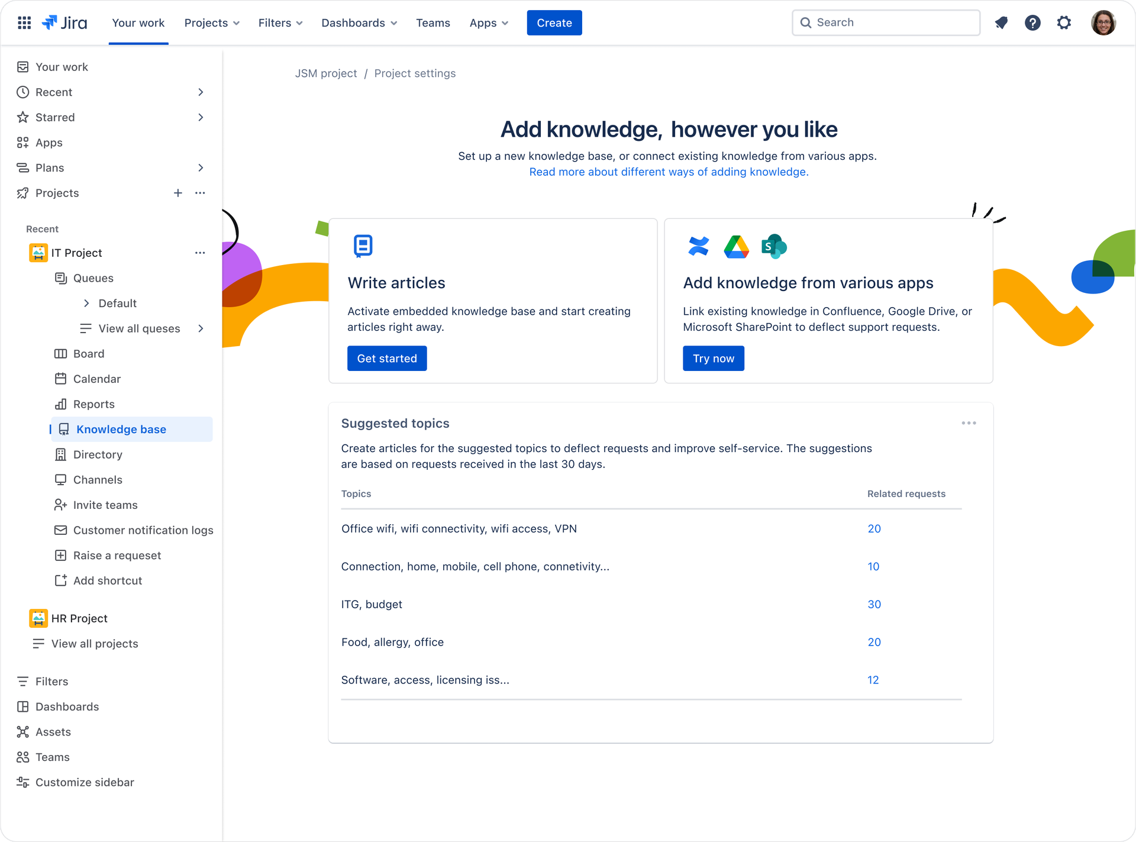Image resolution: width=1136 pixels, height=842 pixels.
Task: Click the Create button
Action: tap(554, 23)
